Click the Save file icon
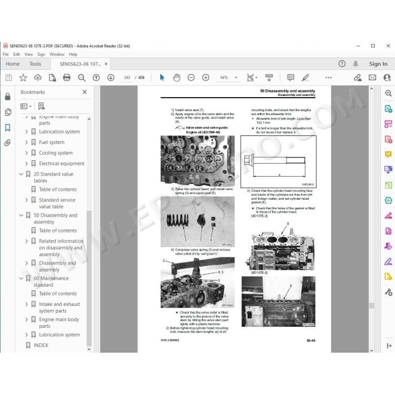This screenshot has width=395, height=395. coord(8,78)
